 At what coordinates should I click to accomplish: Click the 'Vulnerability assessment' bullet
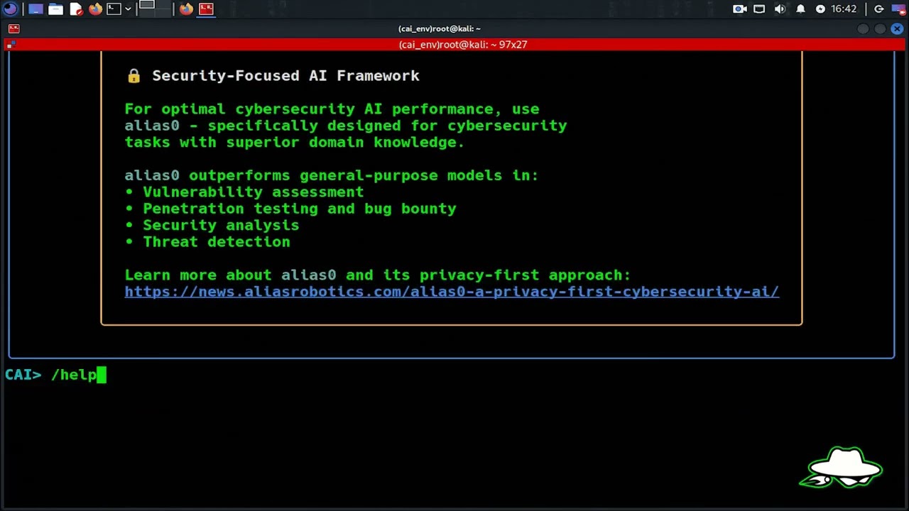point(244,192)
